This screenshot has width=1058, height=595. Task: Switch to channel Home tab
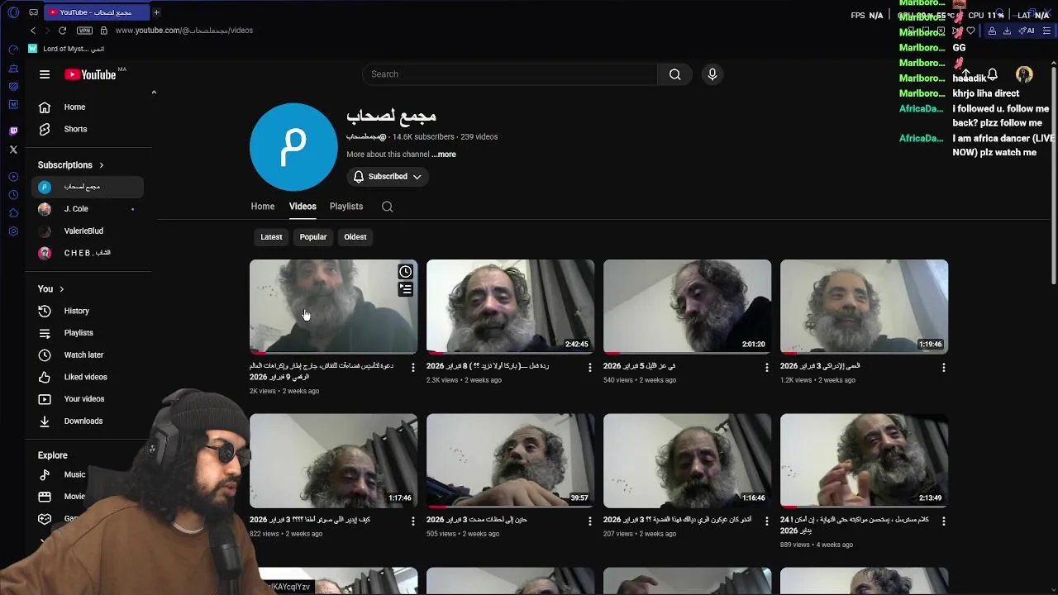pyautogui.click(x=263, y=207)
